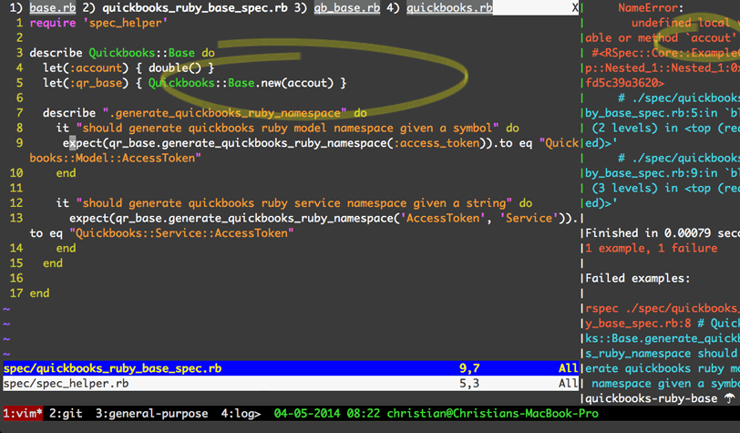740x433 pixels.
Task: Open tmux window 3:general-purpose
Action: pyautogui.click(x=151, y=414)
